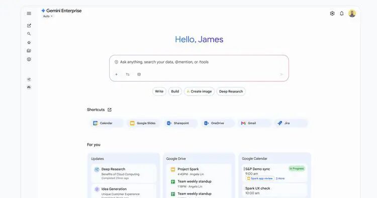Select the Build suggestion chip

175,91
